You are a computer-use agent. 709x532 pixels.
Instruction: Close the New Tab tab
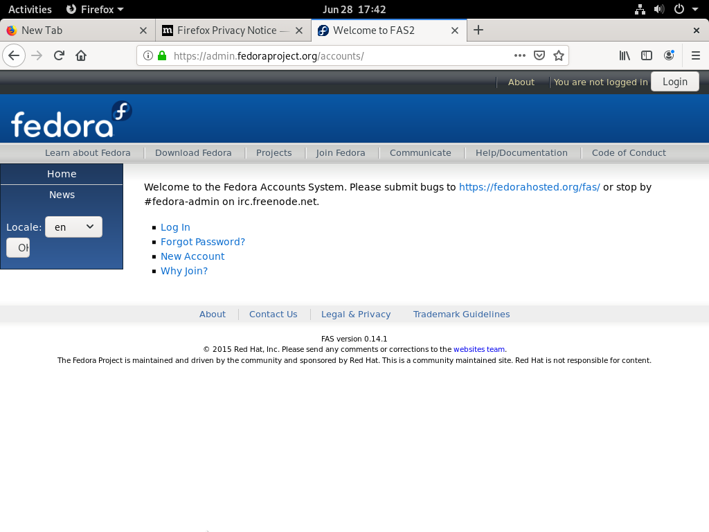point(143,30)
